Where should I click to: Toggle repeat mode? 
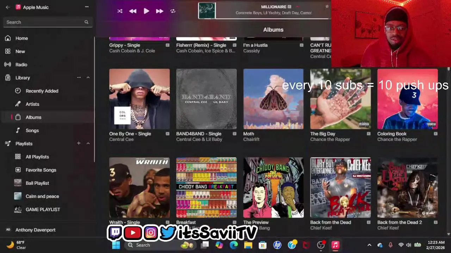[x=173, y=11]
